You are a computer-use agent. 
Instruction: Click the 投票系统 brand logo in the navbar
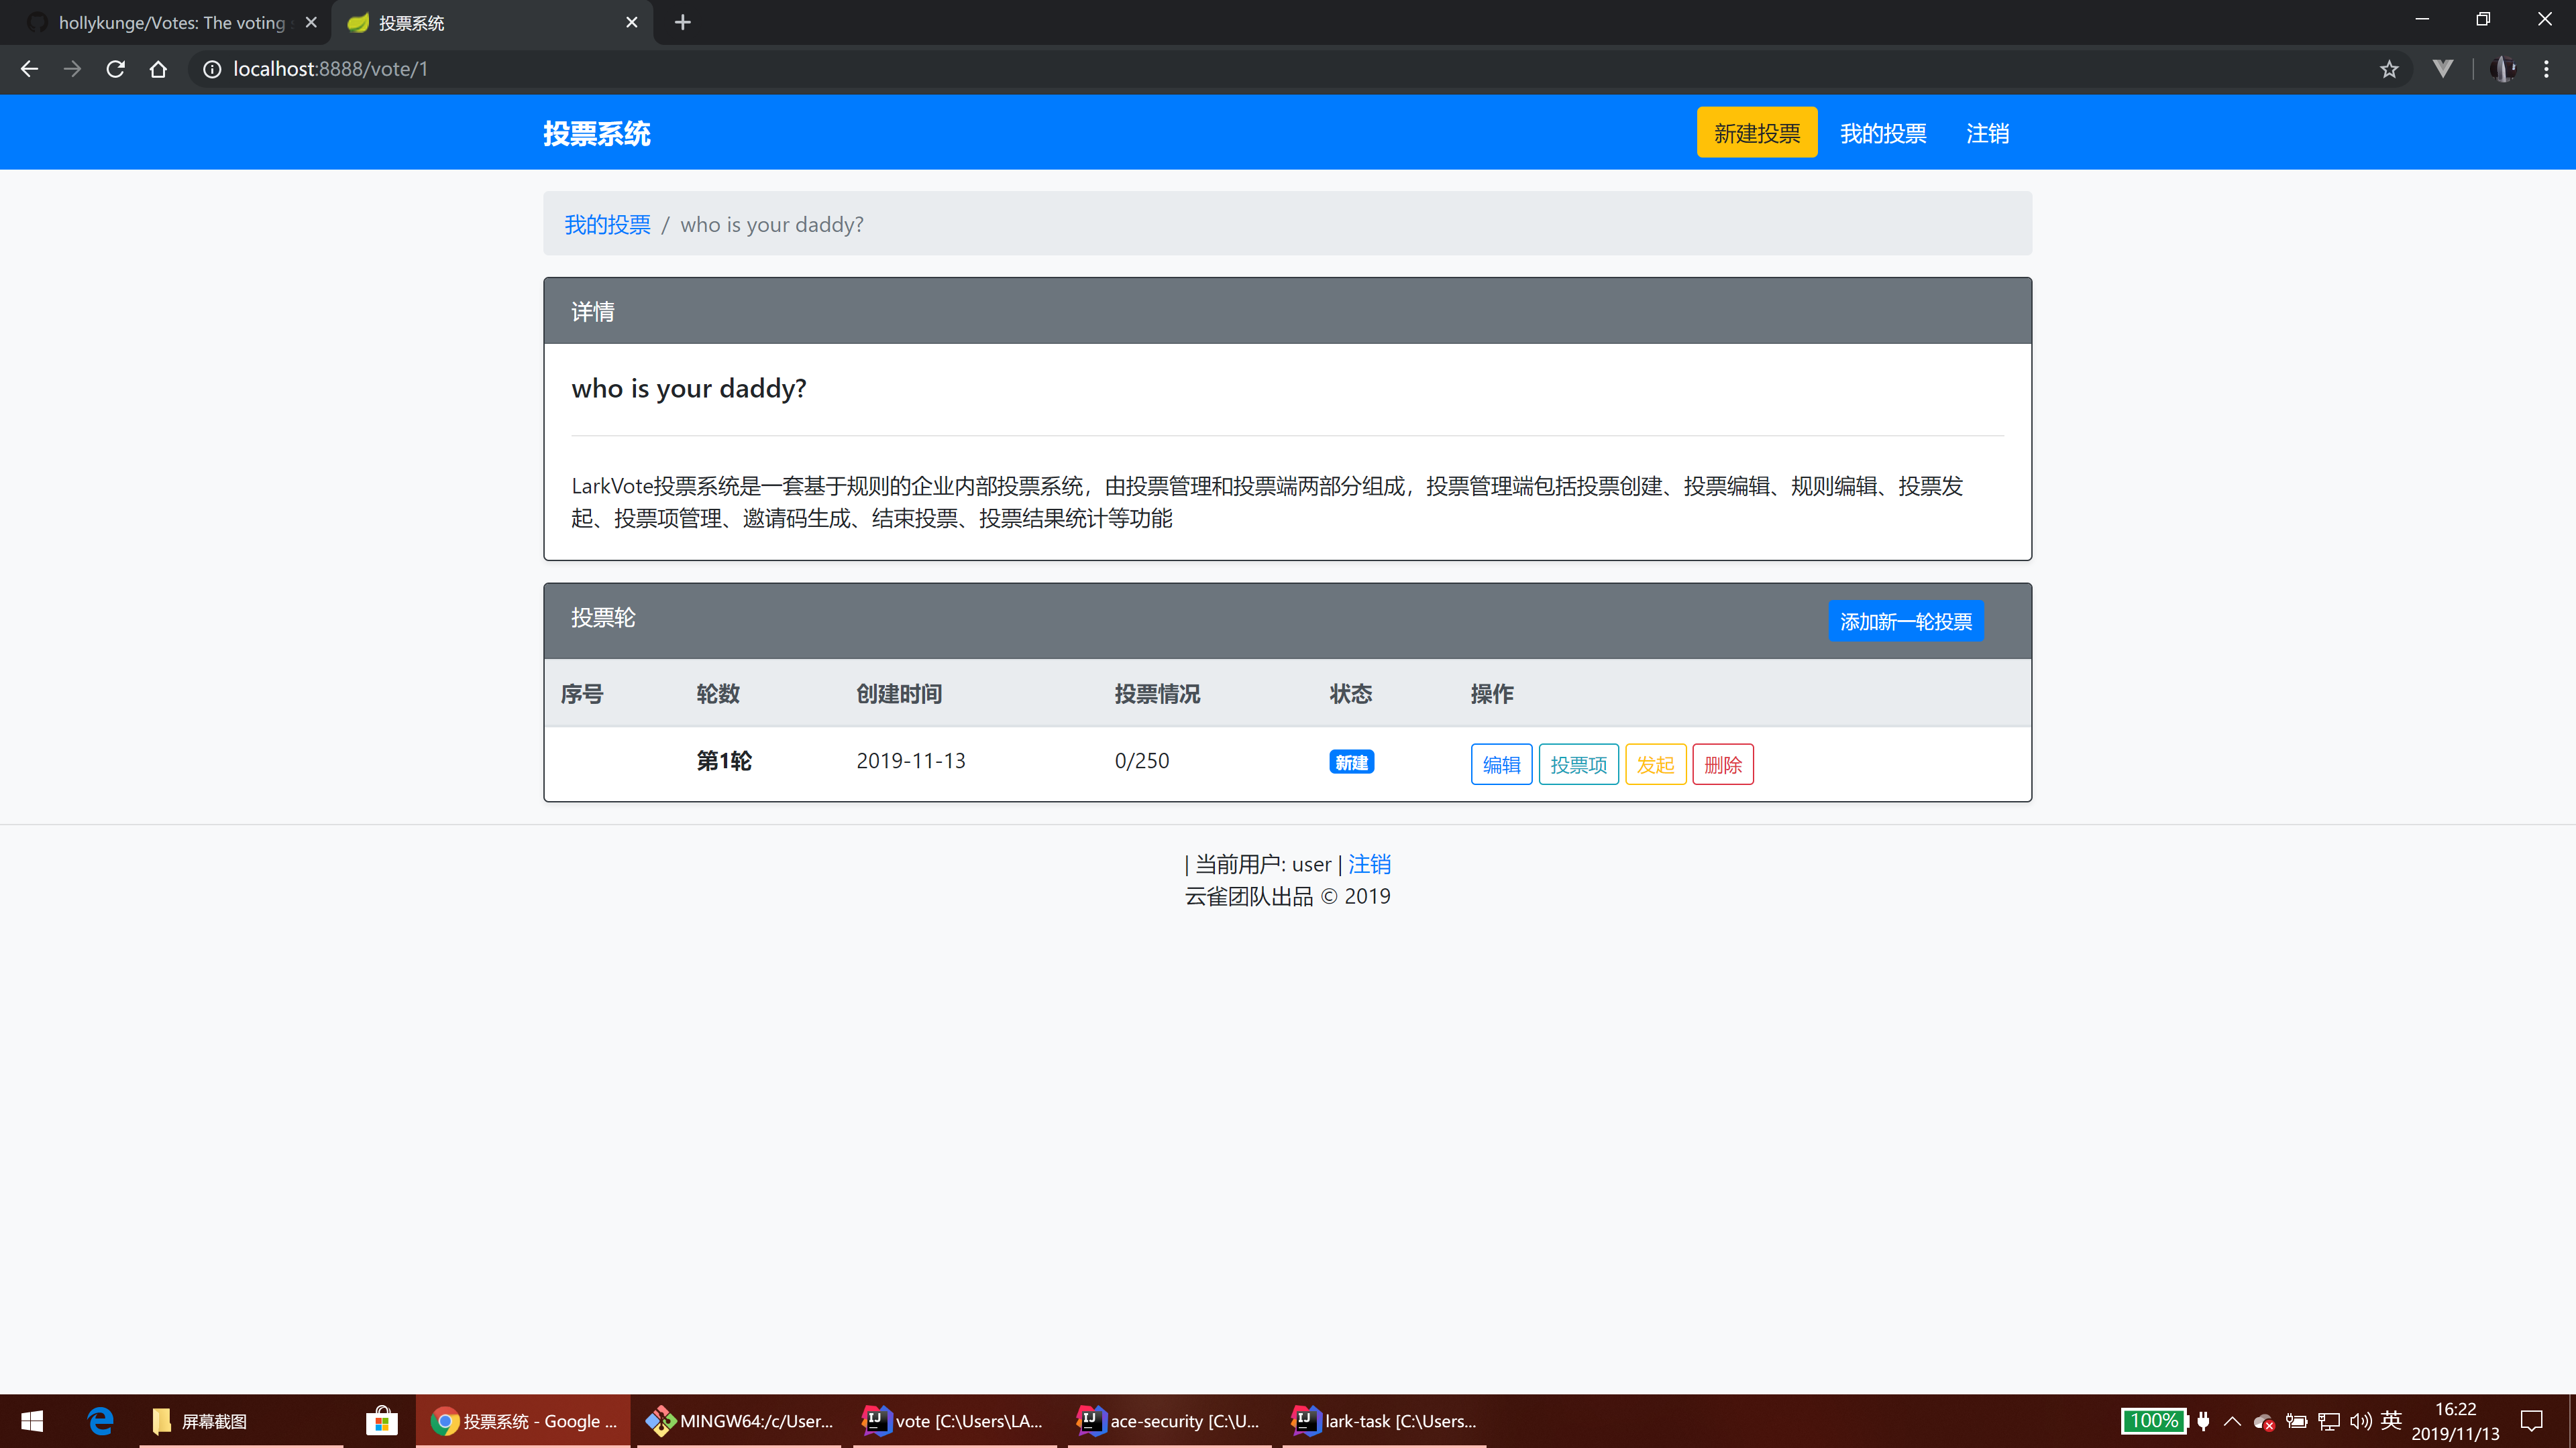tap(597, 133)
